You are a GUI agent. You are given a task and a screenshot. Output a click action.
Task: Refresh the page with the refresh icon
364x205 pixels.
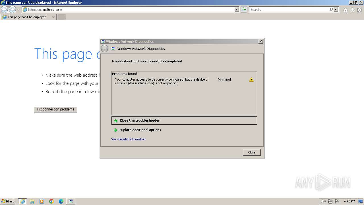point(244,9)
